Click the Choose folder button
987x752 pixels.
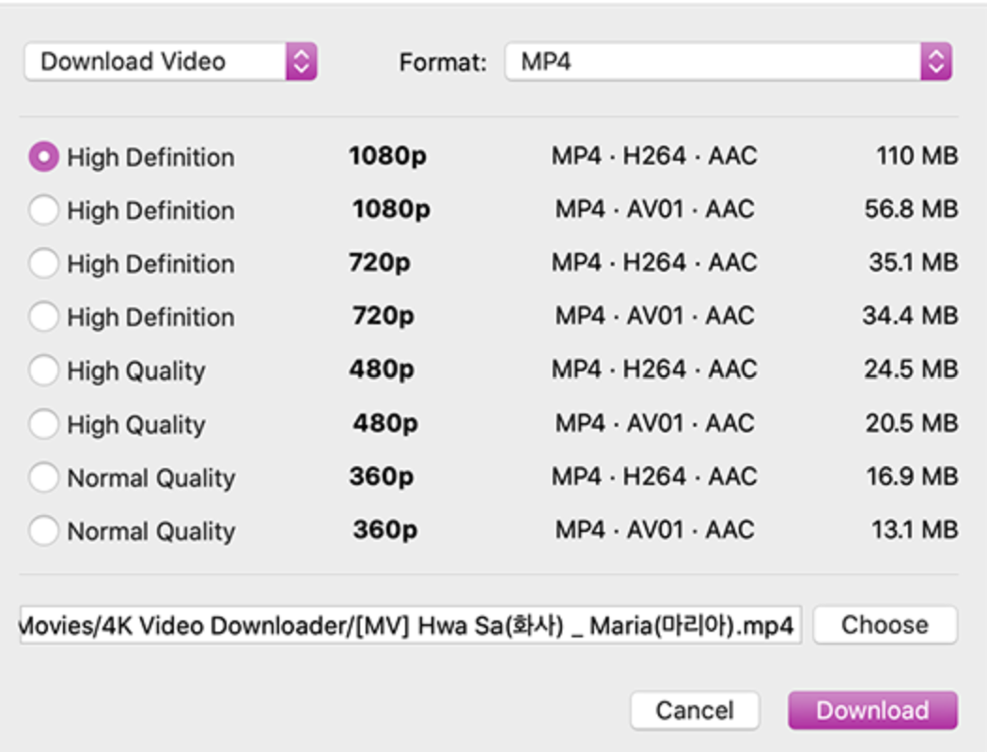[885, 625]
